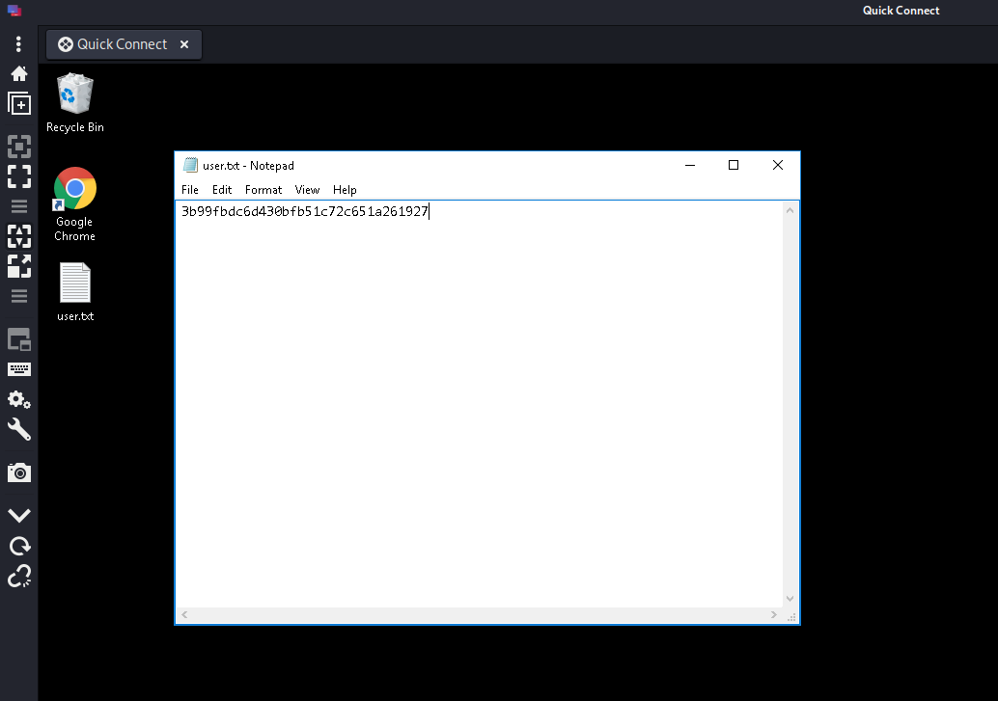Open the settings gears icon in sidebar
The image size is (998, 701).
click(x=19, y=399)
